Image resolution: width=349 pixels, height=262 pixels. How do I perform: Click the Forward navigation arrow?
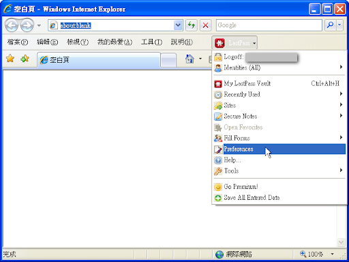pyautogui.click(x=27, y=25)
